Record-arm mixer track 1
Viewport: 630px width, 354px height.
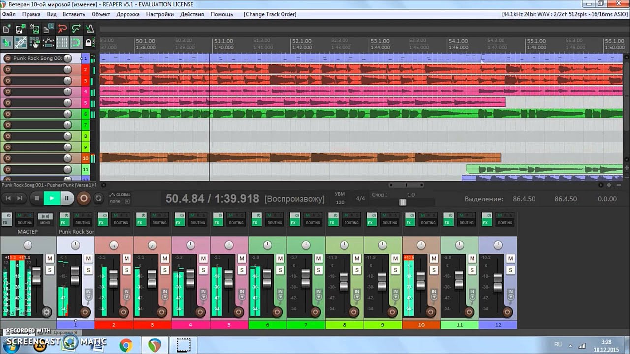(85, 312)
